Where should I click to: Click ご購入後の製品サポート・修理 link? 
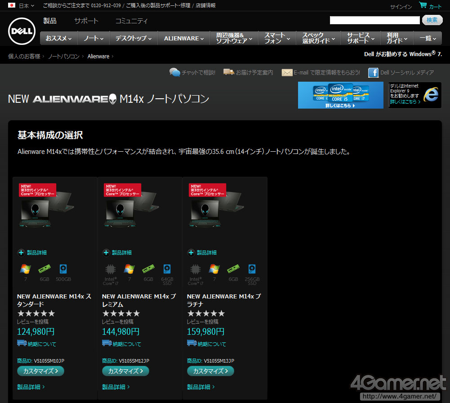pos(158,5)
